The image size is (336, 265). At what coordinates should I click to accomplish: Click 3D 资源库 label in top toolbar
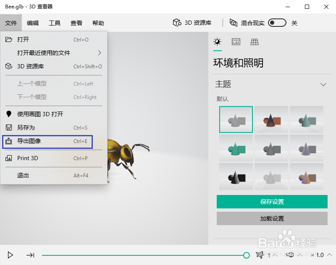tap(198, 23)
